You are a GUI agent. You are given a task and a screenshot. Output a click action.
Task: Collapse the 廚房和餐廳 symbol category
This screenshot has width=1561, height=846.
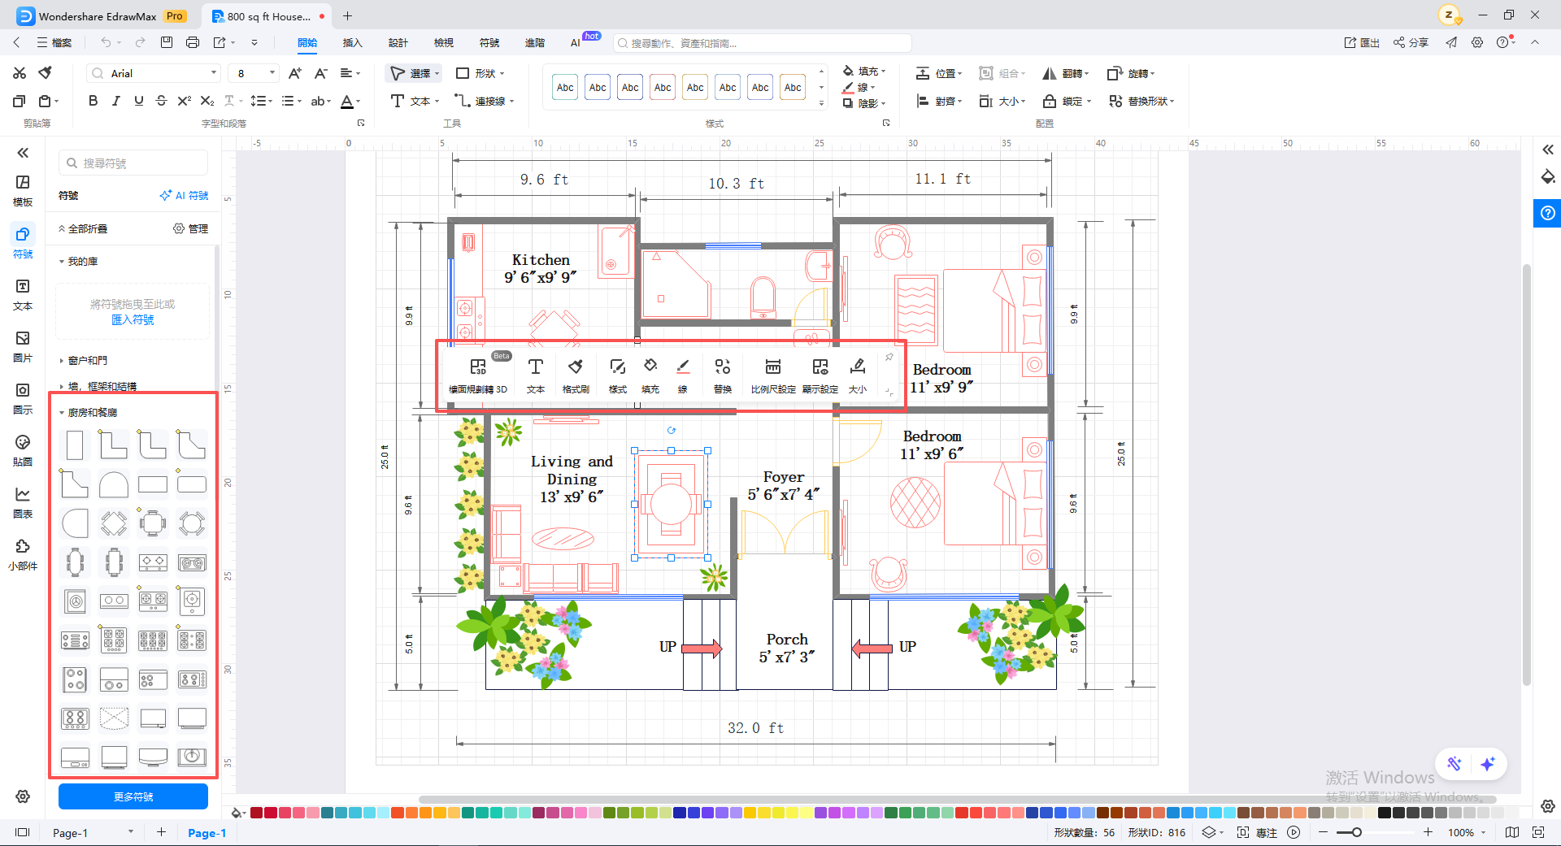[x=61, y=413]
